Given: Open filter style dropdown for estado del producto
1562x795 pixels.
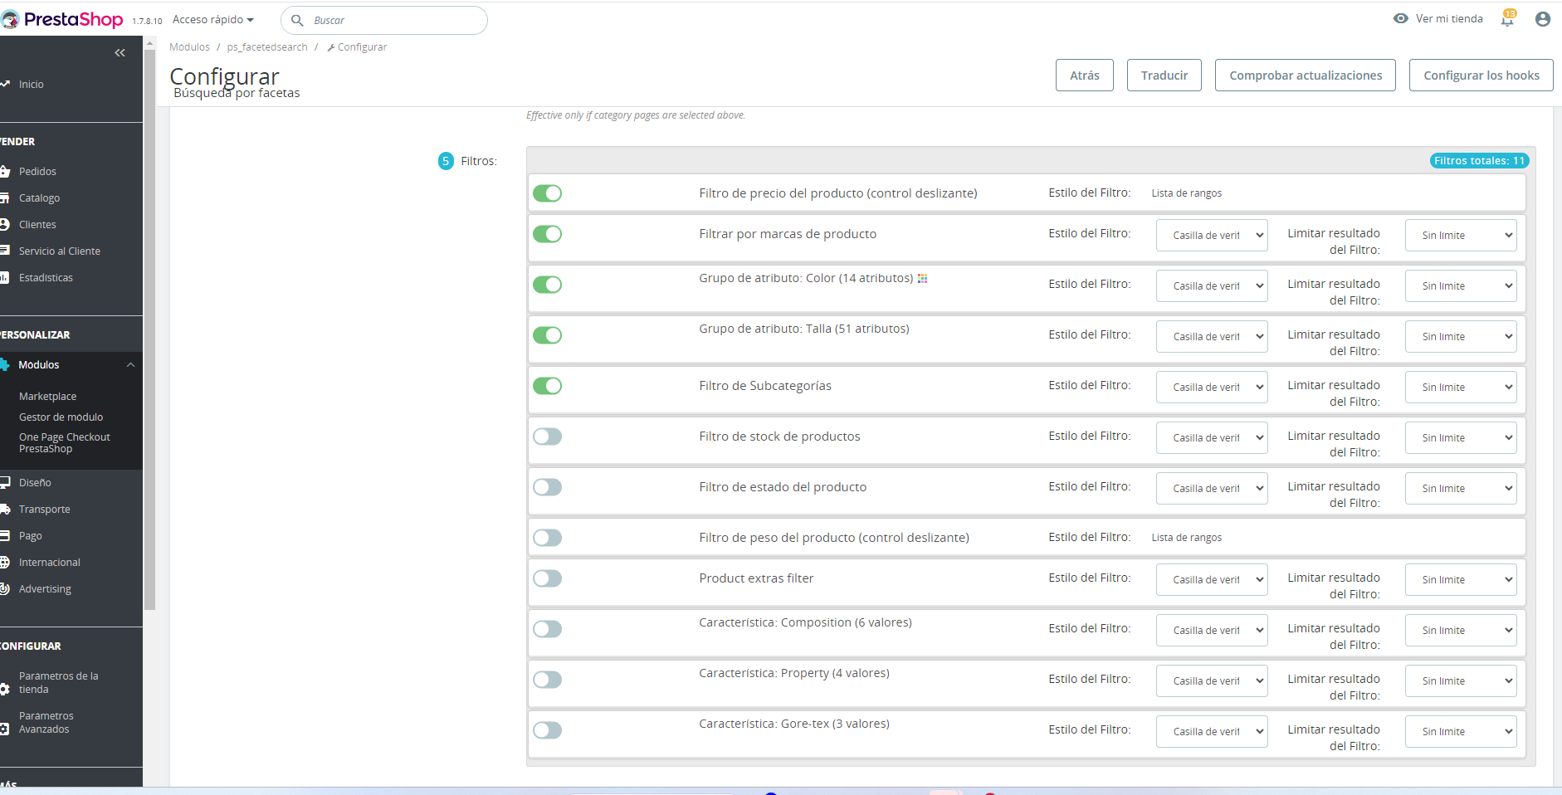Looking at the screenshot, I should point(1212,489).
